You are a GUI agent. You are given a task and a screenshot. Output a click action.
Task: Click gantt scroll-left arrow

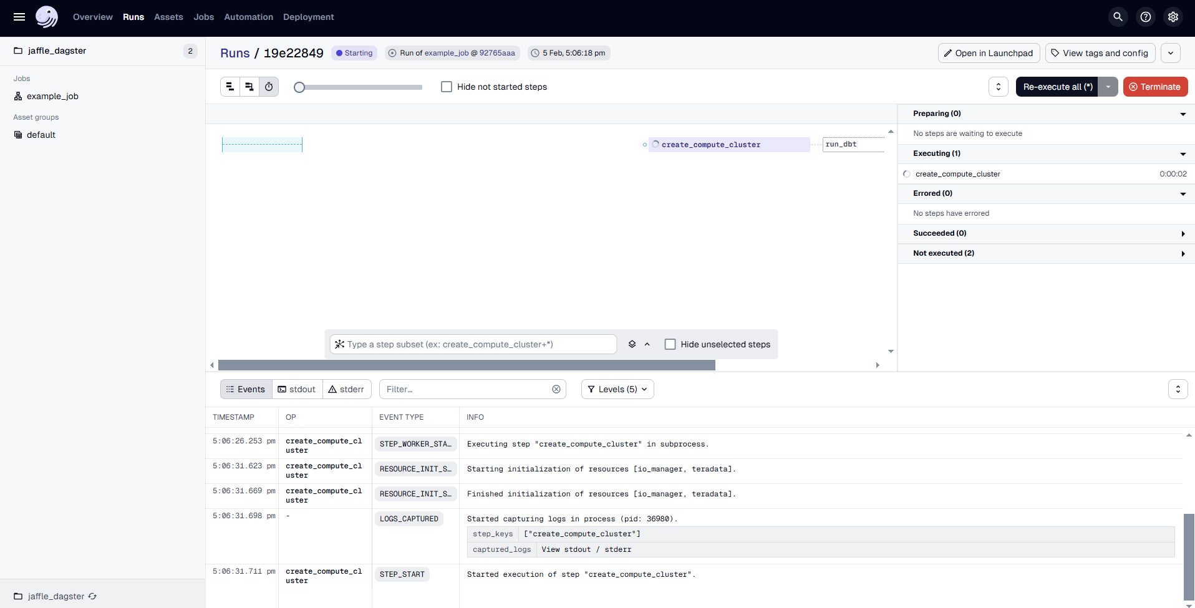click(212, 365)
